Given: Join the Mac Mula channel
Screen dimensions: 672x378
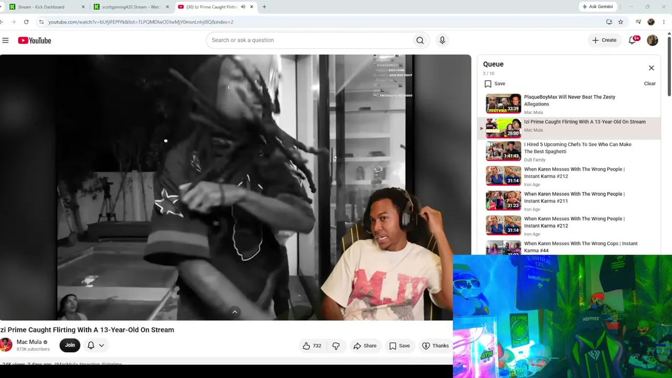Looking at the screenshot, I should click(70, 345).
